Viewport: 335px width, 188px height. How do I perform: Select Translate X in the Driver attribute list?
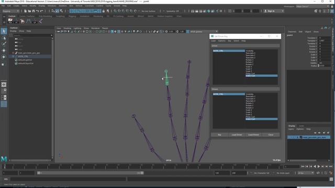tap(250, 53)
